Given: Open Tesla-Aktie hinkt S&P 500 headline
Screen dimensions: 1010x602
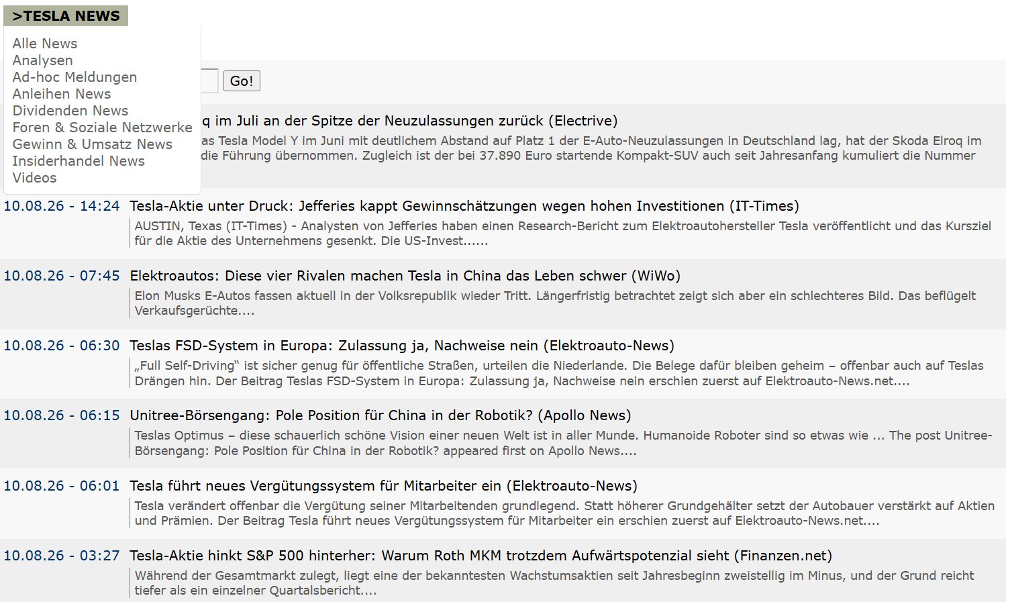Looking at the screenshot, I should coord(481,556).
